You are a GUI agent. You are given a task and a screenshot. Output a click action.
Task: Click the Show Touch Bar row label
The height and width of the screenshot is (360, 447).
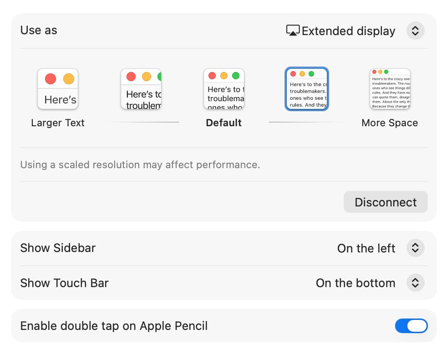[x=65, y=283]
